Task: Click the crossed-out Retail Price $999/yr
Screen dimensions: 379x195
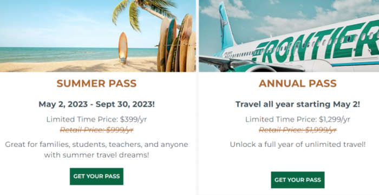Action: click(96, 130)
